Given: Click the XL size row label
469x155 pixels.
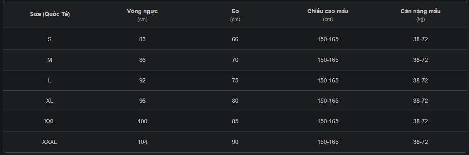Looking at the screenshot, I should (50, 101).
